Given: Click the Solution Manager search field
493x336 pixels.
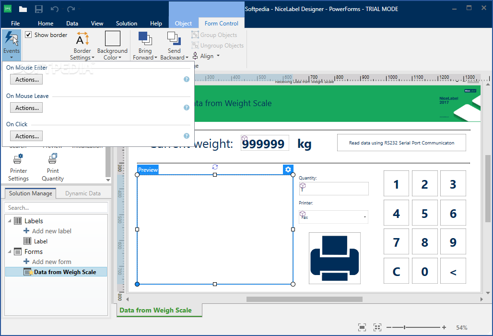Looking at the screenshot, I should (56, 208).
